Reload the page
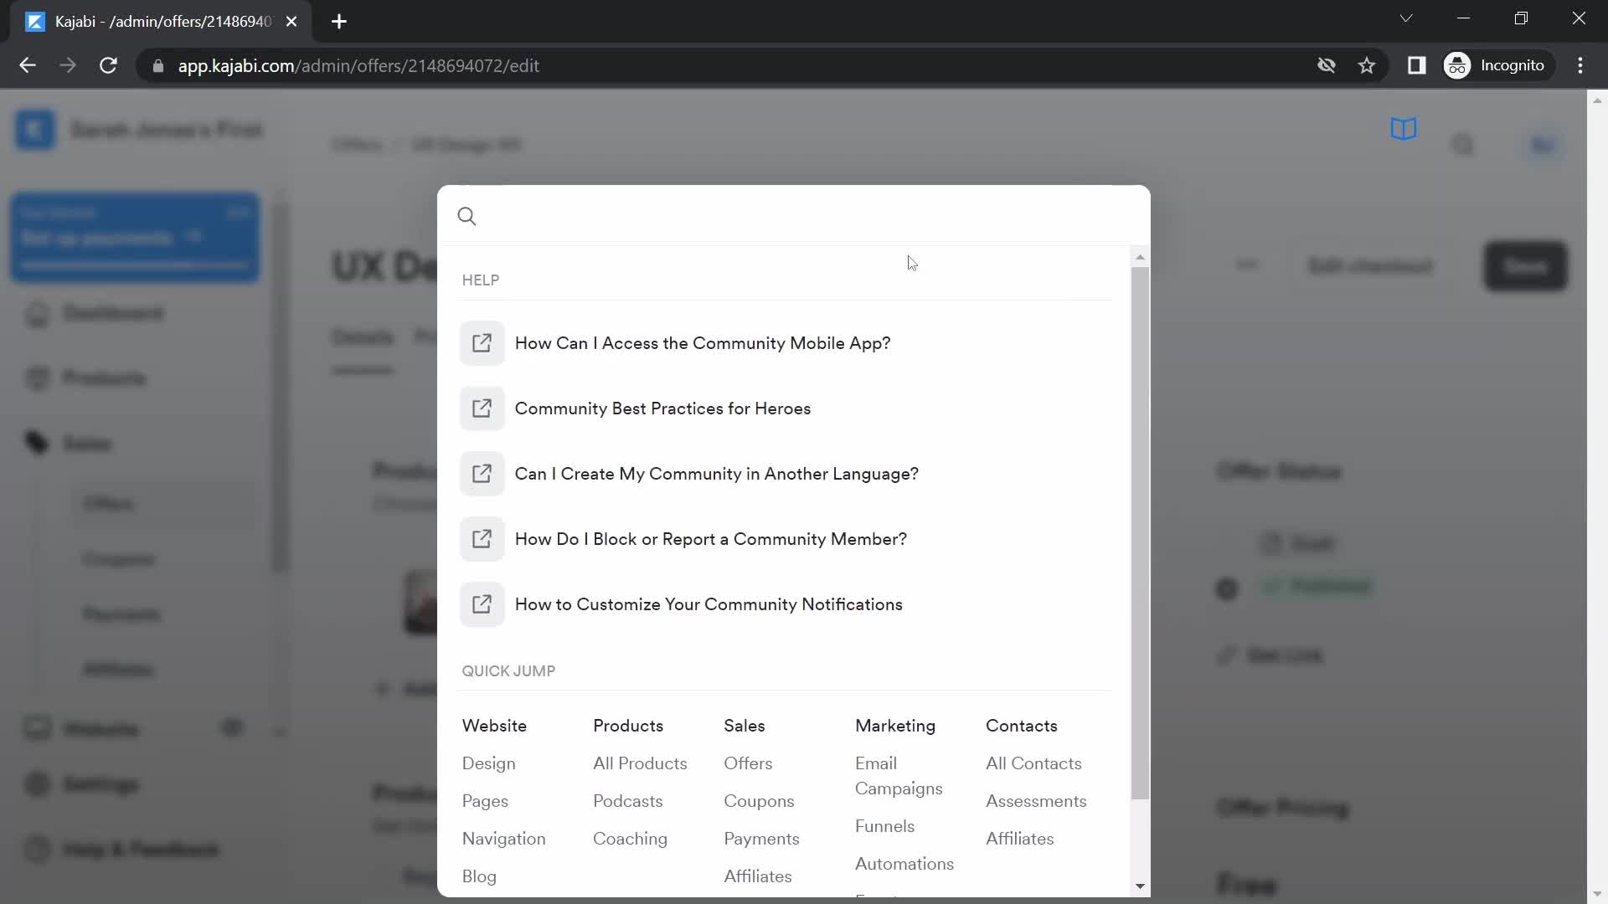Image resolution: width=1608 pixels, height=904 pixels. tap(108, 65)
